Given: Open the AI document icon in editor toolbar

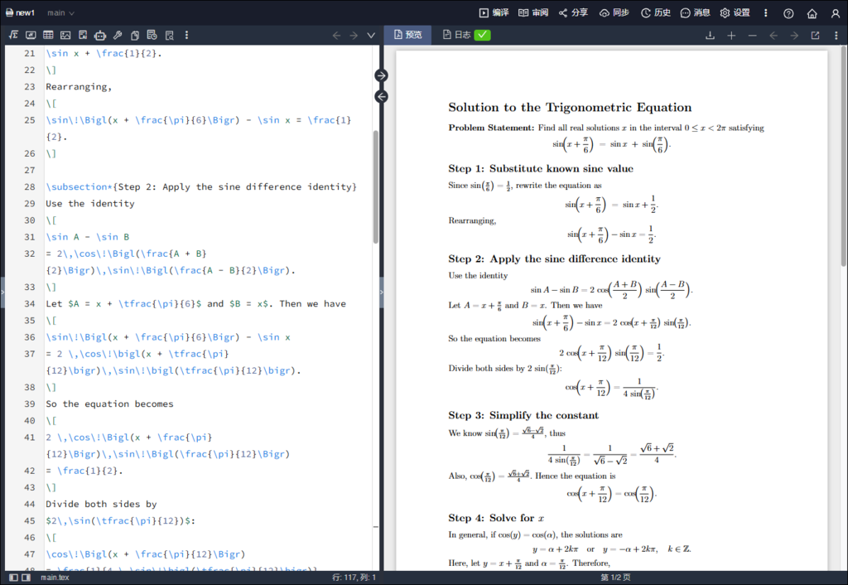Looking at the screenshot, I should (83, 35).
